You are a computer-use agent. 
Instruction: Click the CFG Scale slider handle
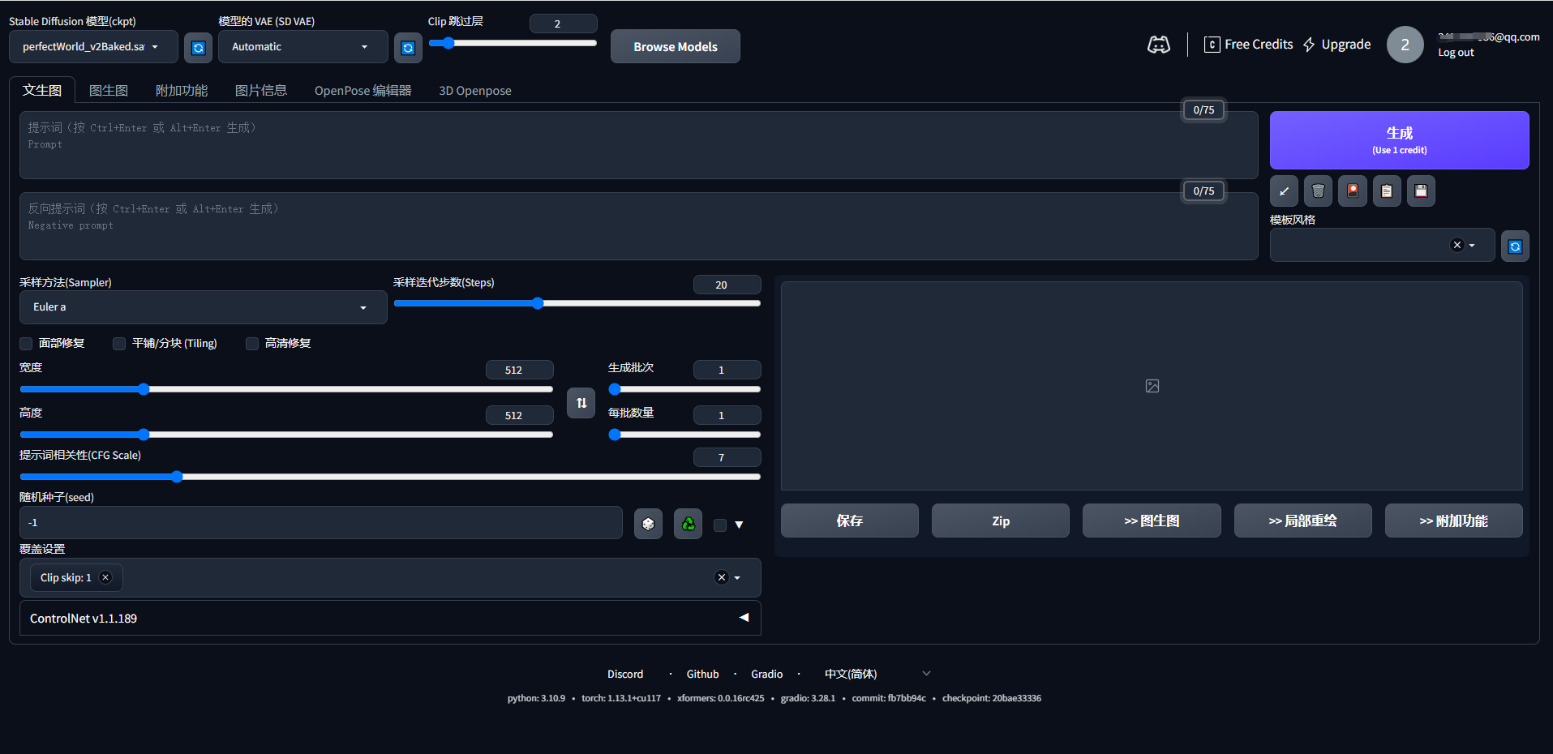[x=177, y=477]
